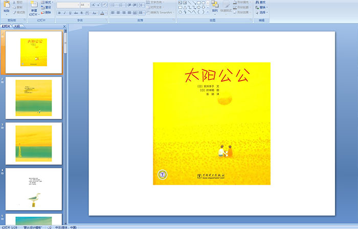Click Shape Effects (形状效果) button
This screenshot has width=358, height=229.
242,12
